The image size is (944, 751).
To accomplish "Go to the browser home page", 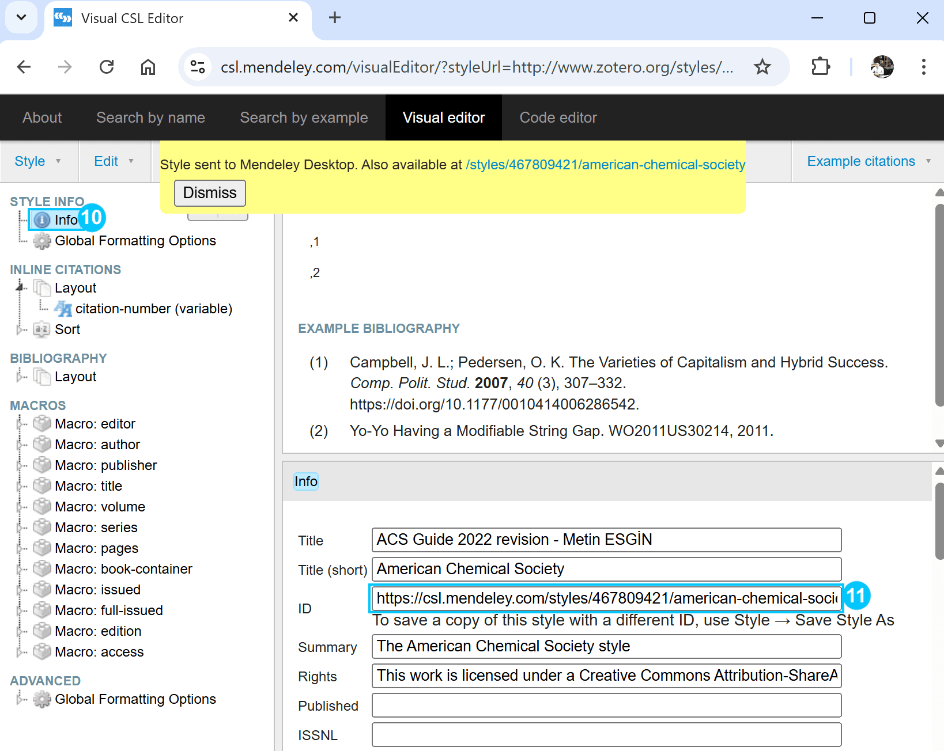I will pyautogui.click(x=148, y=67).
